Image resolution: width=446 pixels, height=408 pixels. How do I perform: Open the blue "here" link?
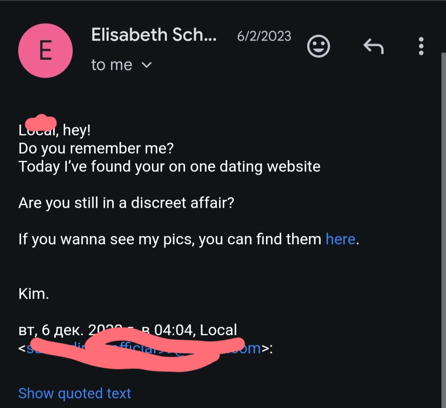coord(340,239)
